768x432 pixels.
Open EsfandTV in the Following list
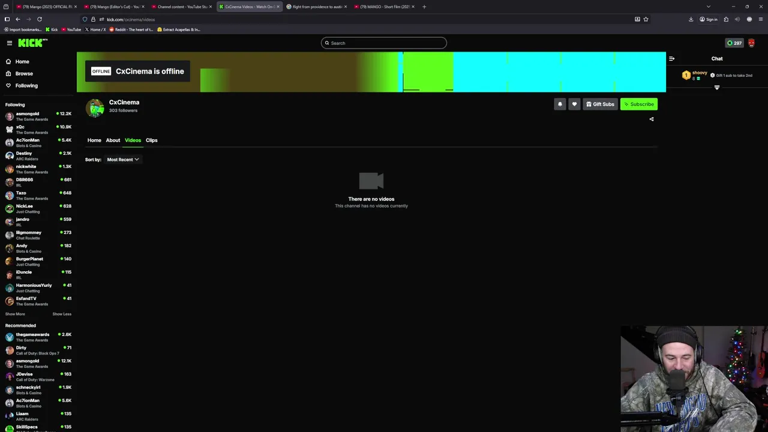(38, 301)
